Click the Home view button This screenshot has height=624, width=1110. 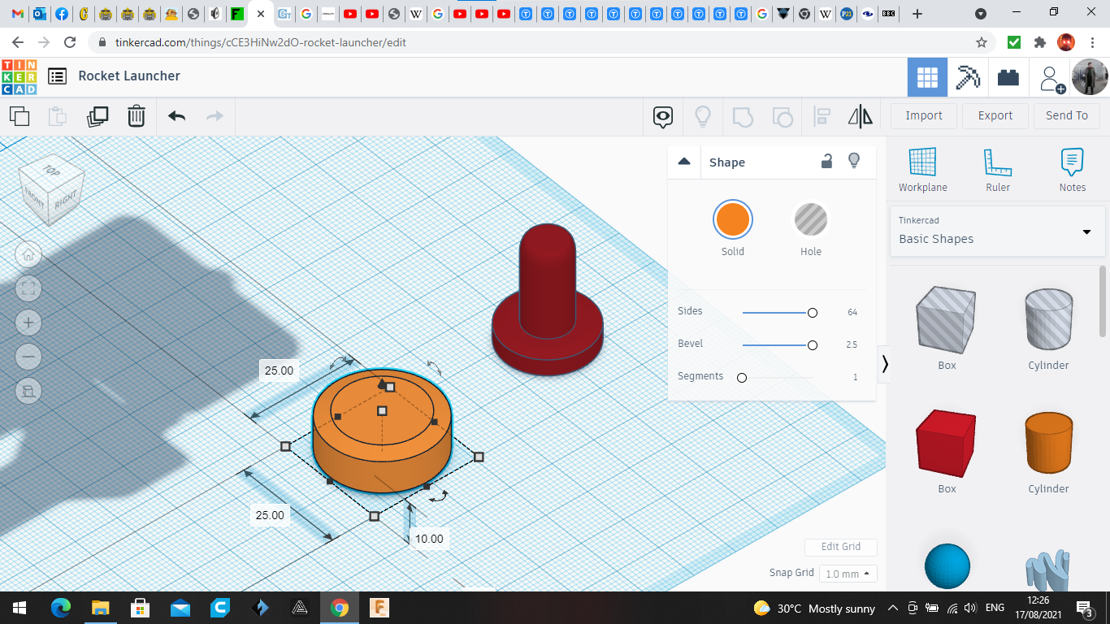(28, 255)
